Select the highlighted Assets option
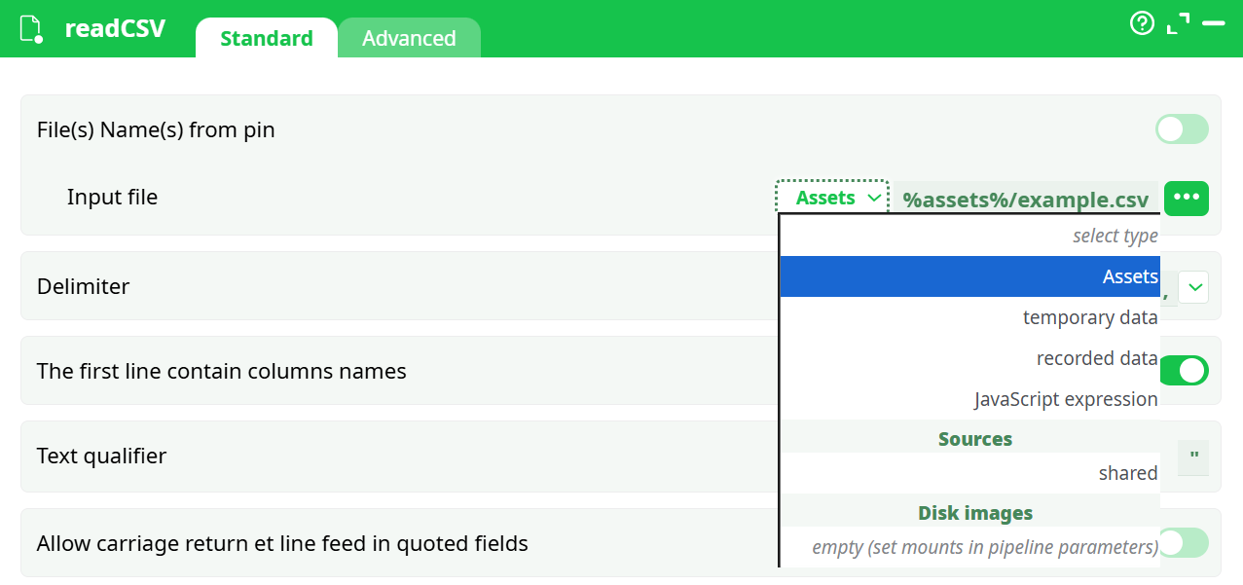Screen dimensions: 1243x585 [973, 276]
